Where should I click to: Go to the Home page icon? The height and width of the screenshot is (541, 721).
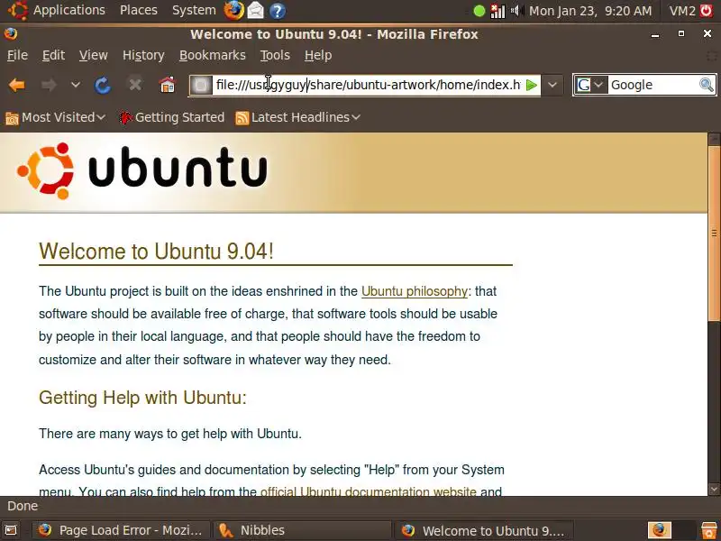pos(167,85)
